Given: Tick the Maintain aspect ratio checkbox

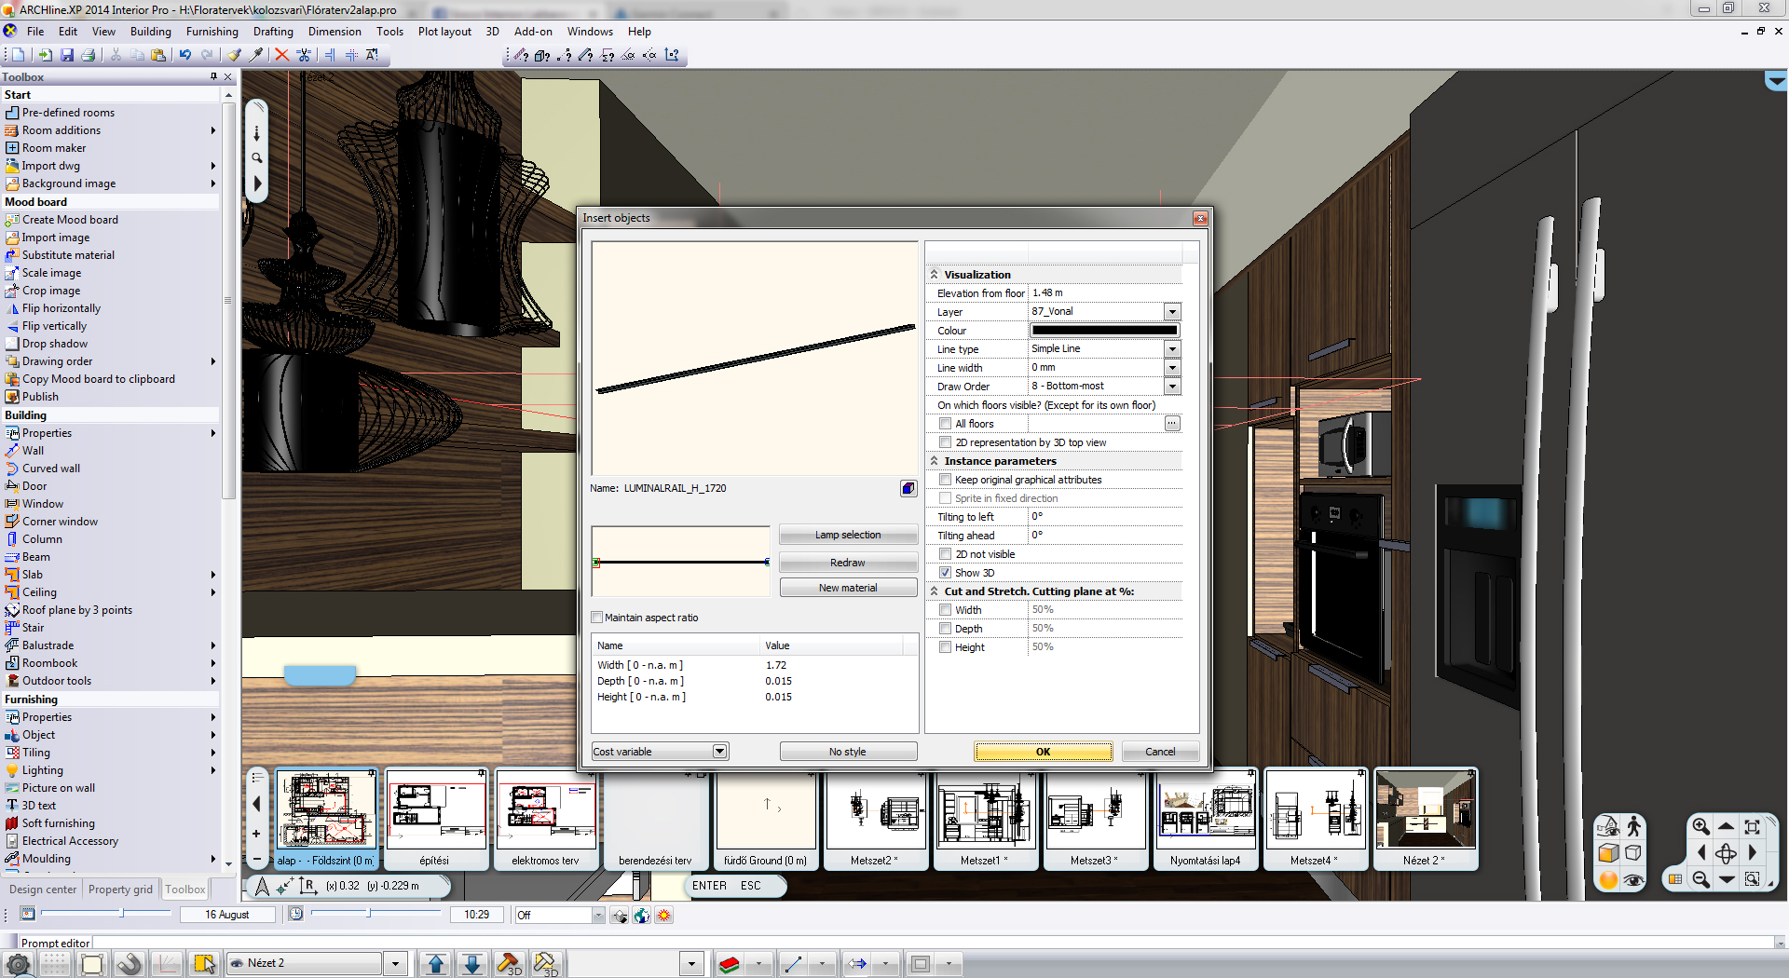Looking at the screenshot, I should coord(597,618).
